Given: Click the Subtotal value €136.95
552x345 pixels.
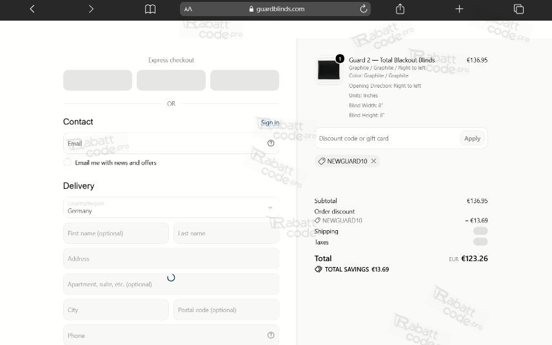Looking at the screenshot, I should click(x=477, y=201).
